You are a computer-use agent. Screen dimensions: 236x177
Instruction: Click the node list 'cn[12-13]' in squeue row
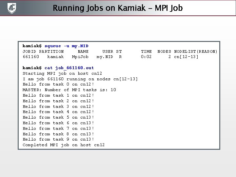point(186,57)
